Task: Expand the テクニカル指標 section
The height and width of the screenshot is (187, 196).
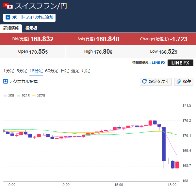Action: (21, 82)
